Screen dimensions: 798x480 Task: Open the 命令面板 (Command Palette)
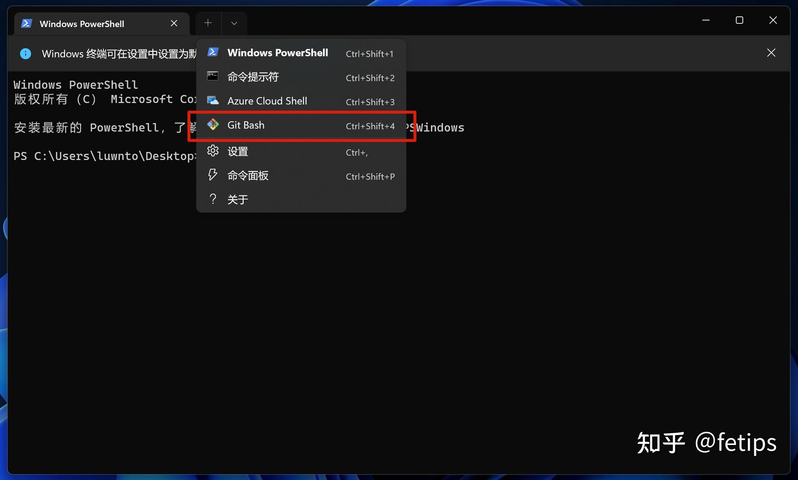248,175
